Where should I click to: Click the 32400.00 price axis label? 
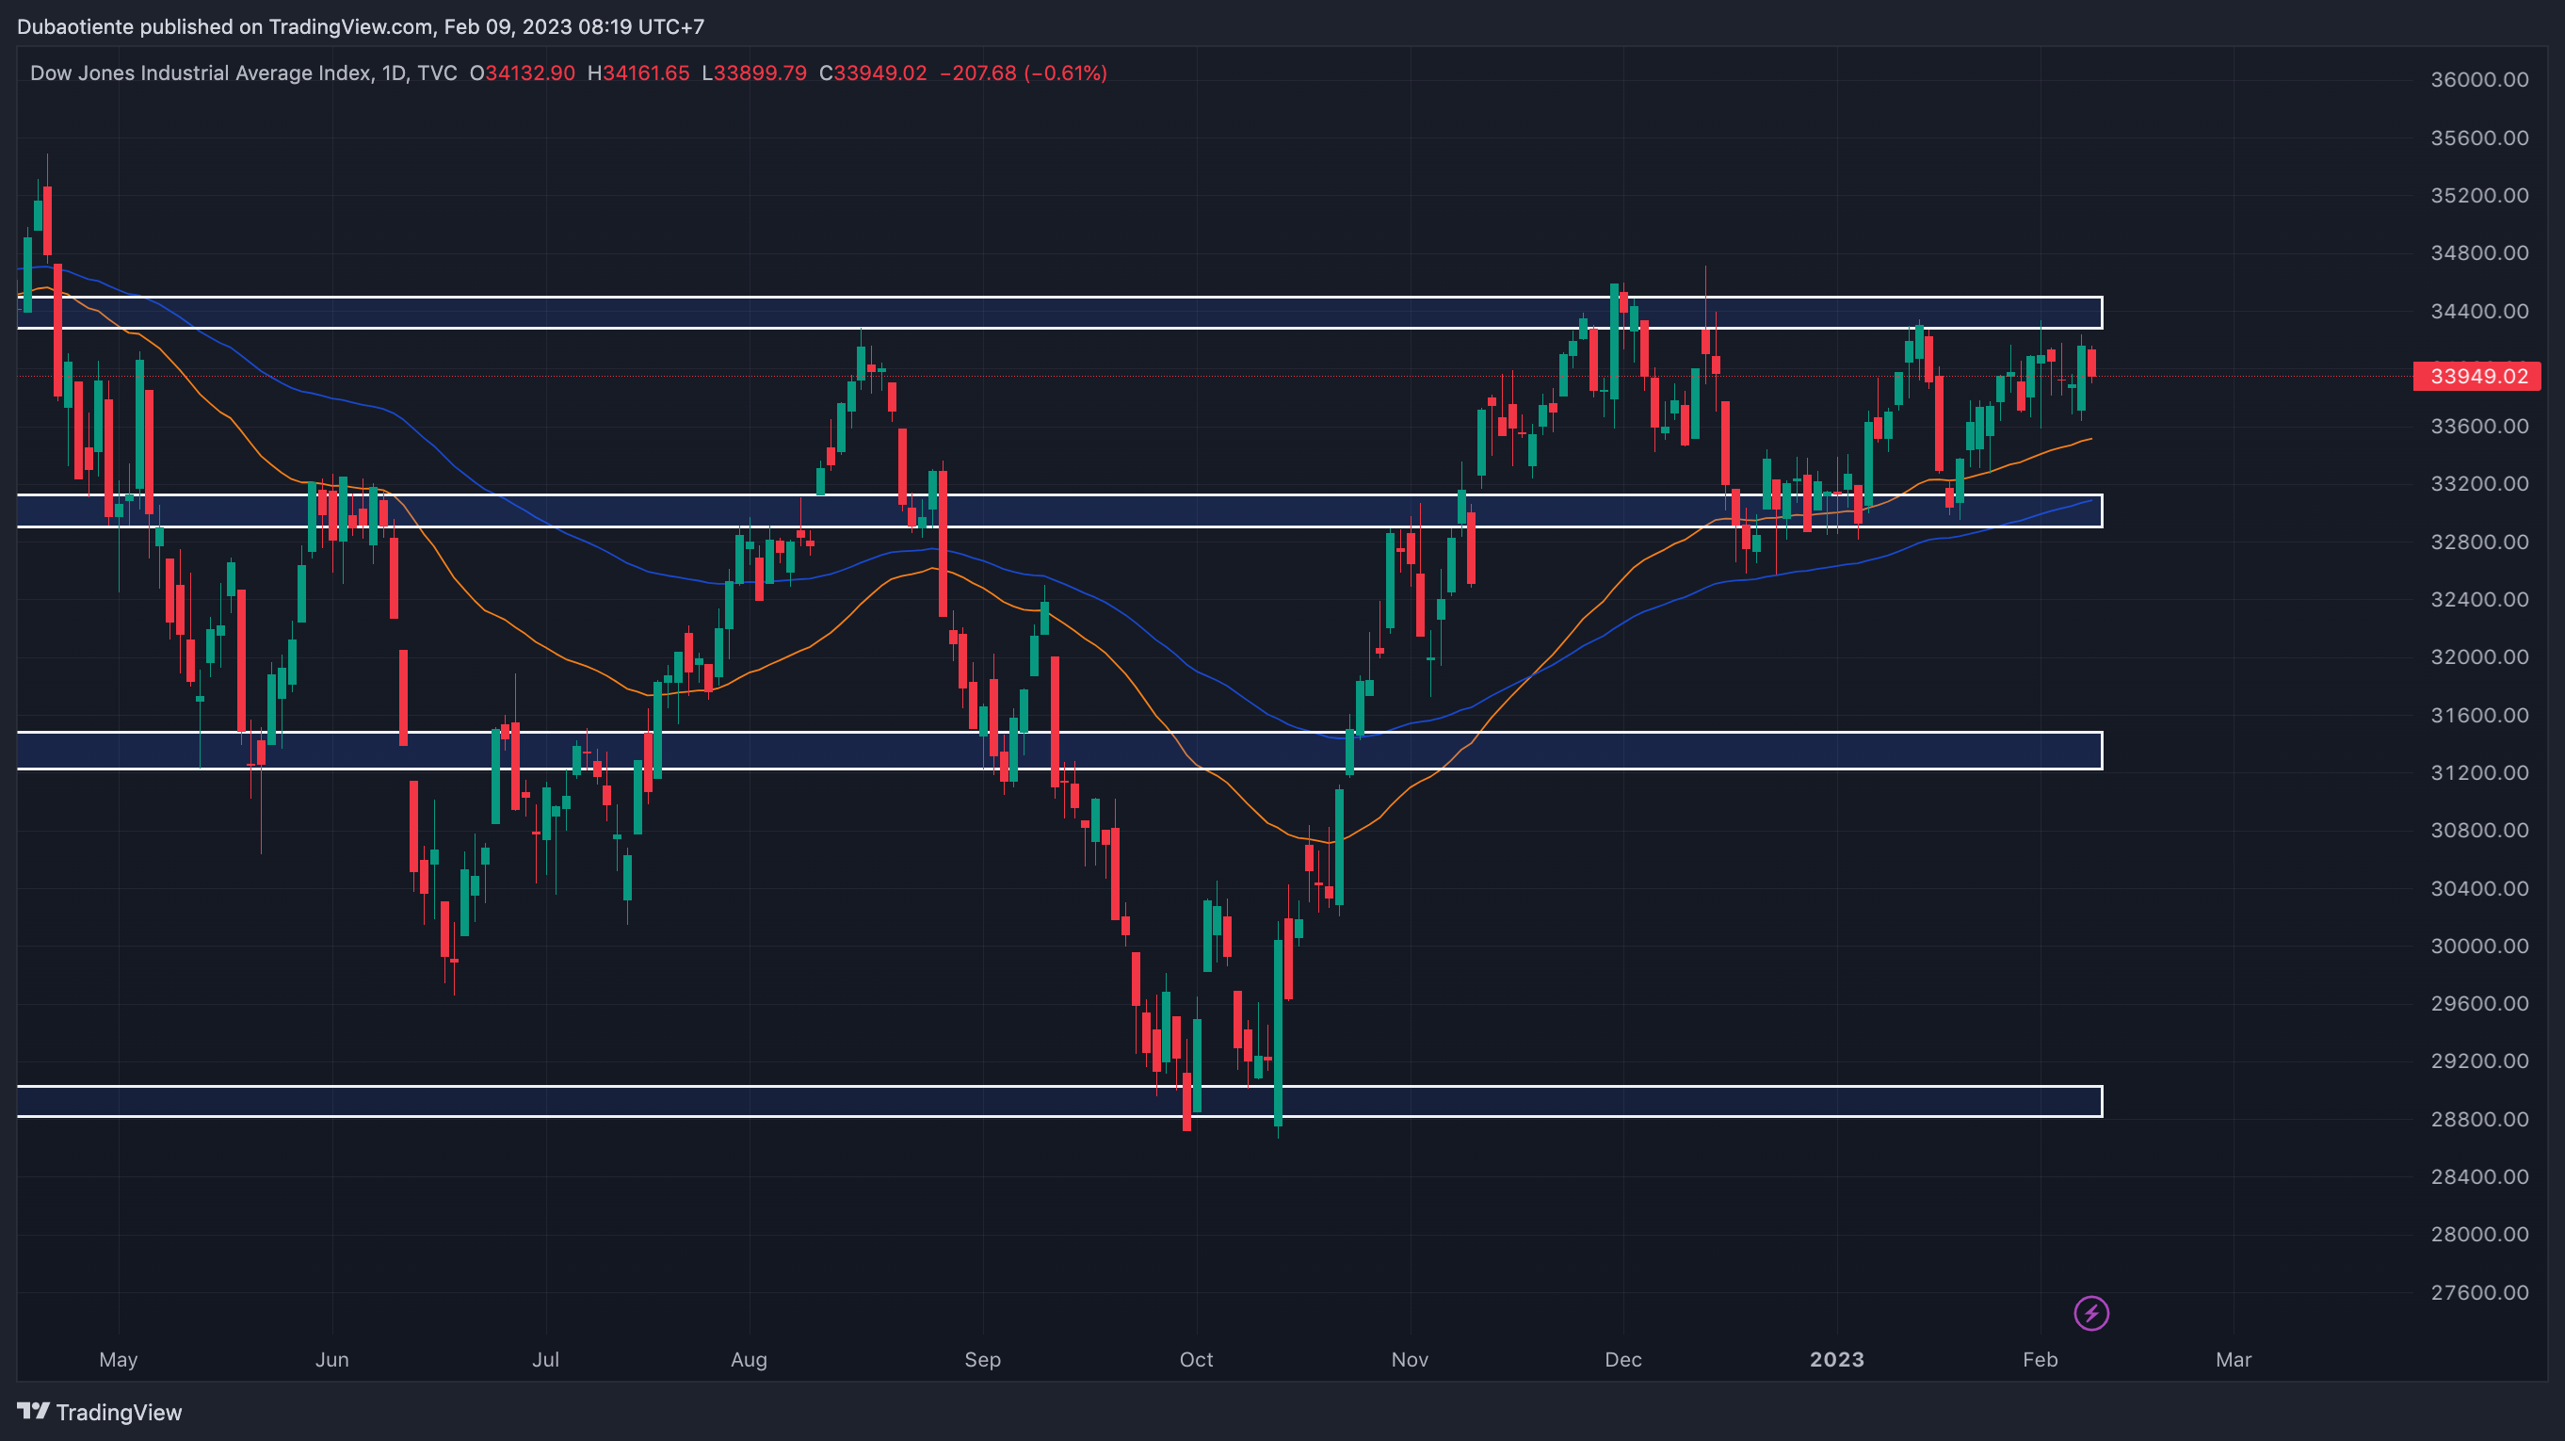point(2479,600)
